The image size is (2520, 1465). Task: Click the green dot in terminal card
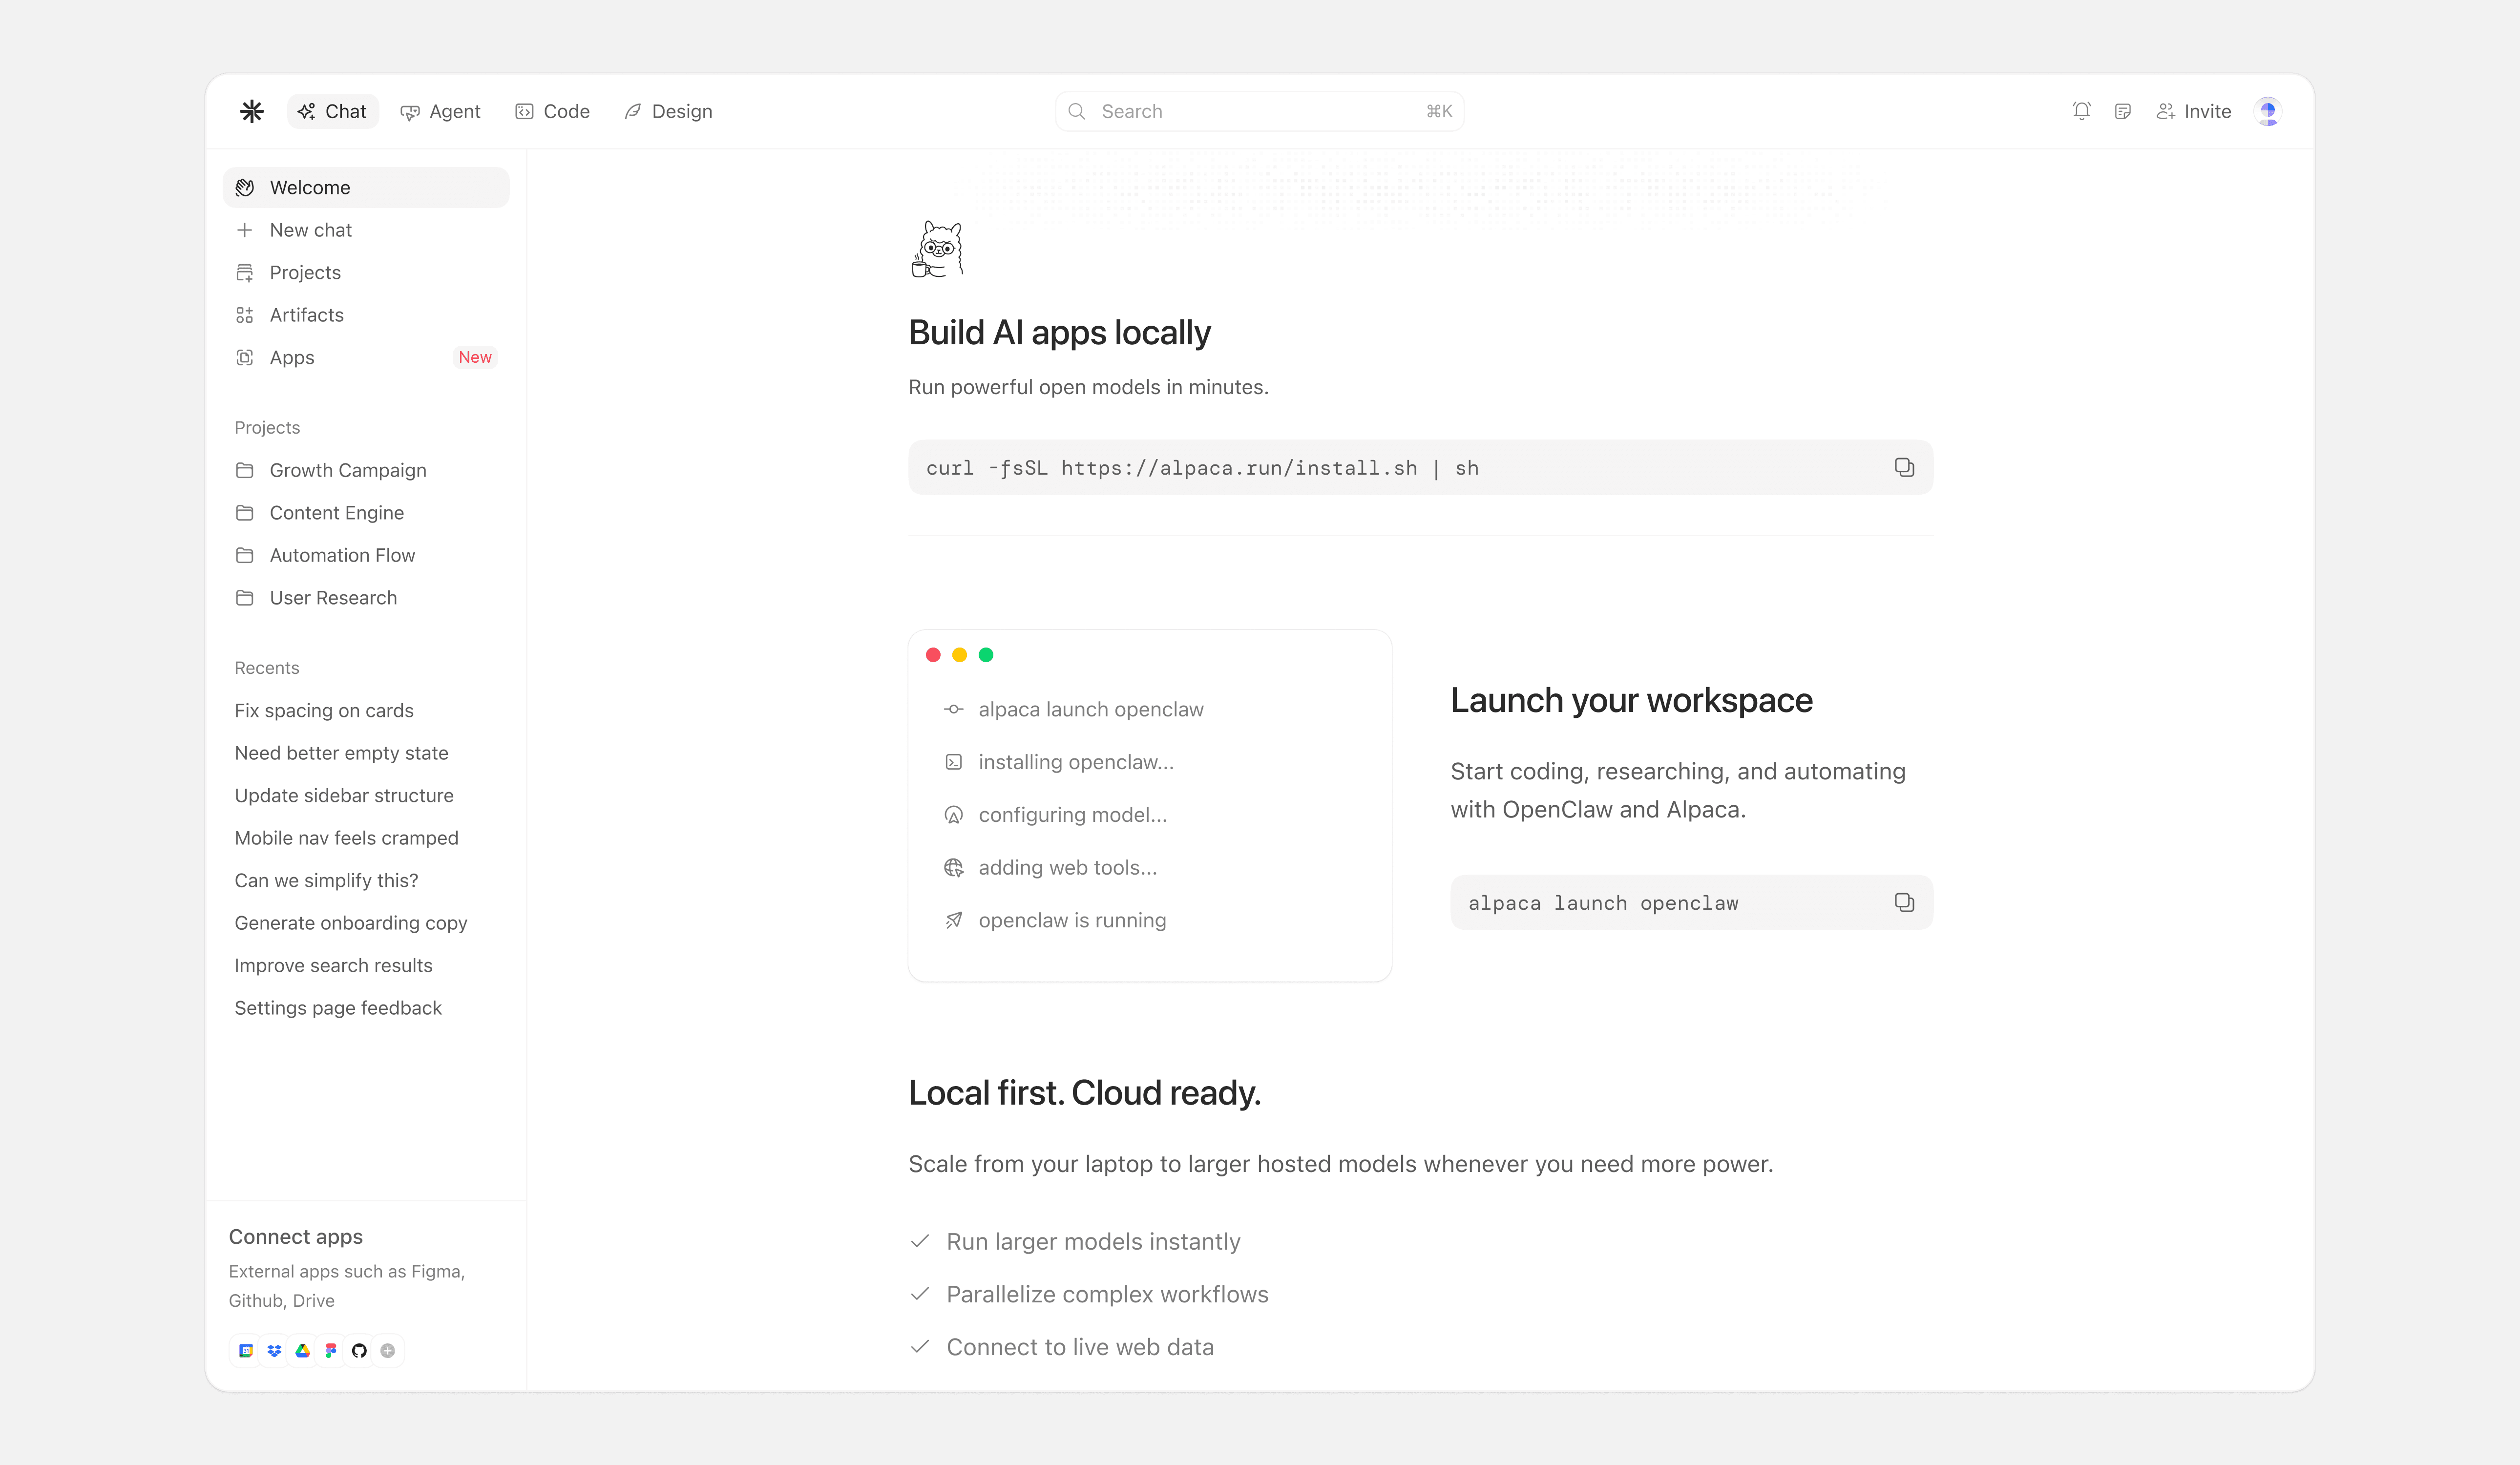[x=986, y=654]
